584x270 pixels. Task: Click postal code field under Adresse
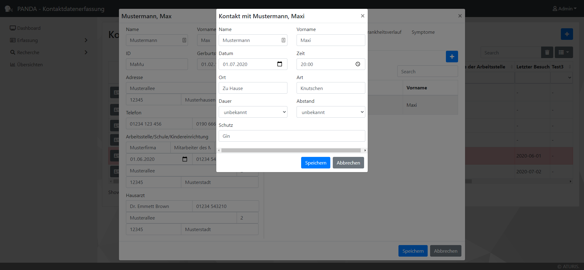click(x=154, y=100)
